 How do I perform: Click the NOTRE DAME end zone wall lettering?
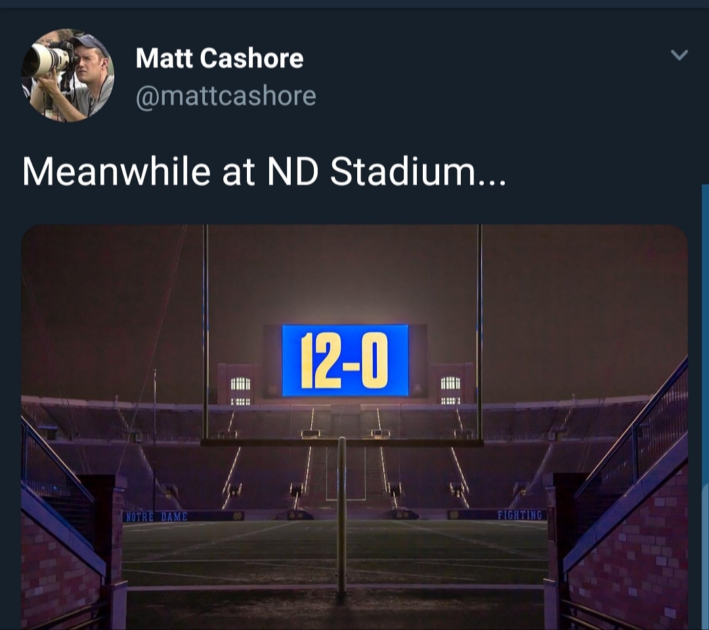156,516
